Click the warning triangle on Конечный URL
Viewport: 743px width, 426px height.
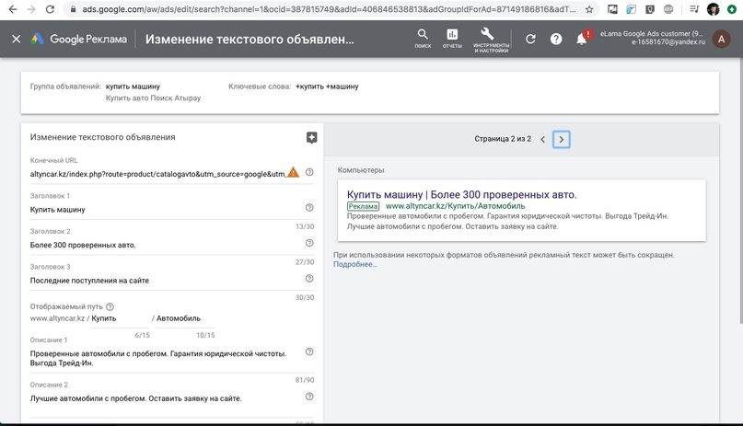[x=294, y=172]
